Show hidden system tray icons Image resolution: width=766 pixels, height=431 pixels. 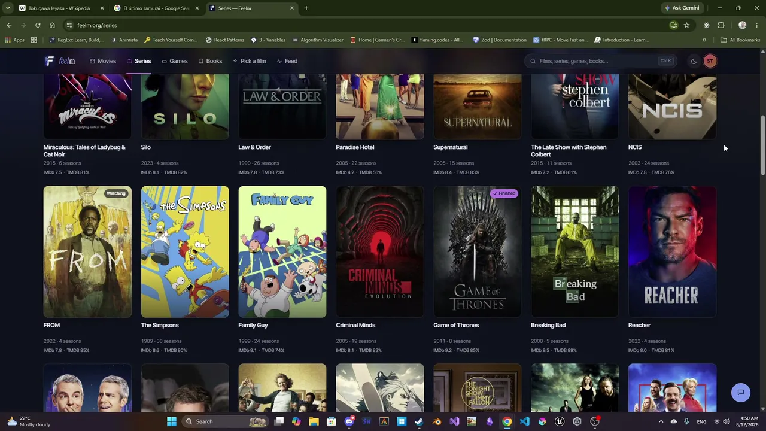tap(661, 421)
